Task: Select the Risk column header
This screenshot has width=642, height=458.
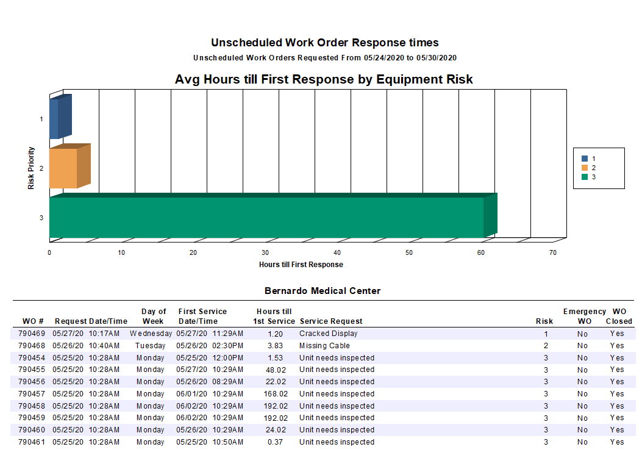Action: (x=544, y=321)
